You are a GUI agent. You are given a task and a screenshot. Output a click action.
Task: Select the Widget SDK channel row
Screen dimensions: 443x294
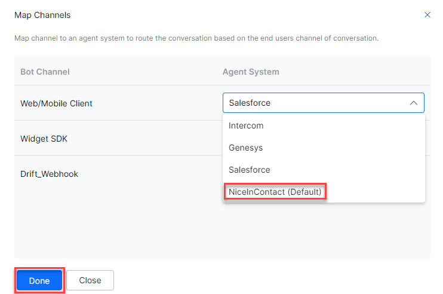[x=45, y=139]
